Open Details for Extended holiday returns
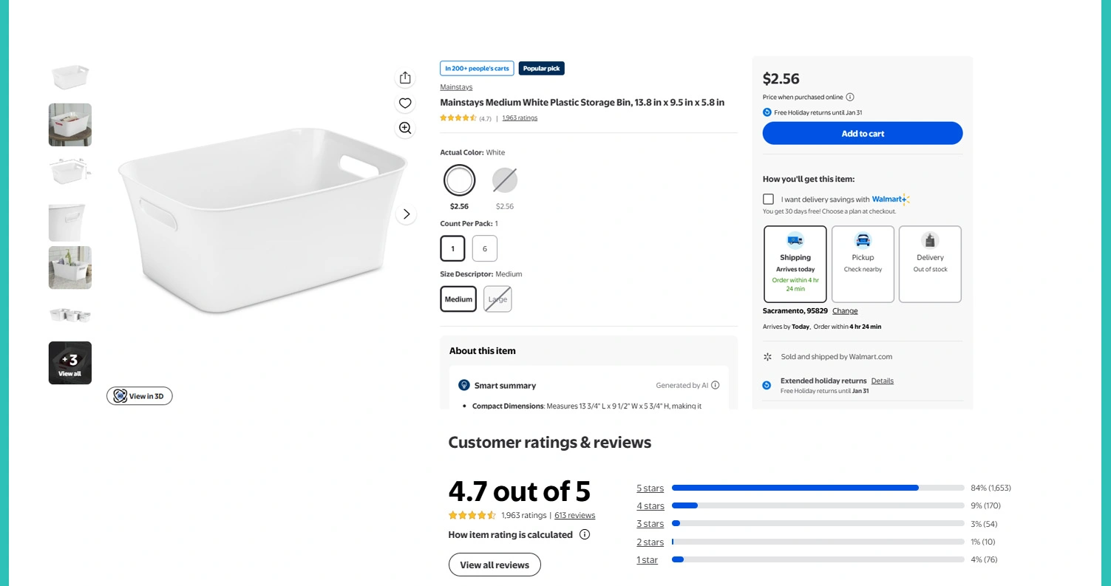The image size is (1111, 586). (x=882, y=381)
